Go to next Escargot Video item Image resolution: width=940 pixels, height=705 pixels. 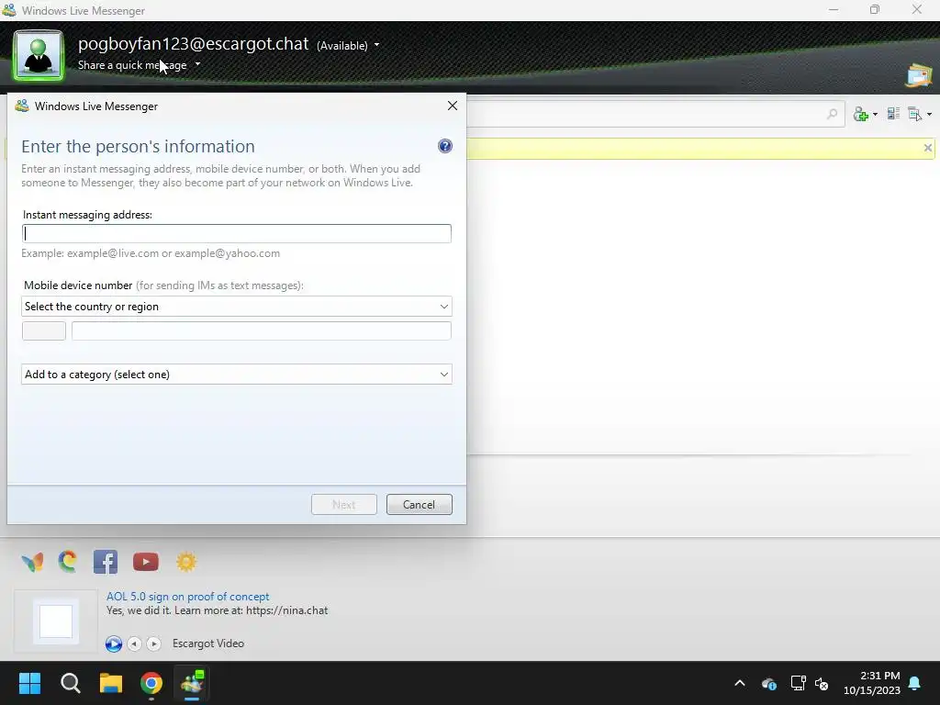point(154,643)
